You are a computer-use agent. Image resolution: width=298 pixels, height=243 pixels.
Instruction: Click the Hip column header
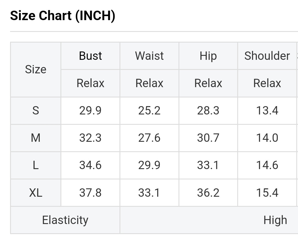(208, 56)
